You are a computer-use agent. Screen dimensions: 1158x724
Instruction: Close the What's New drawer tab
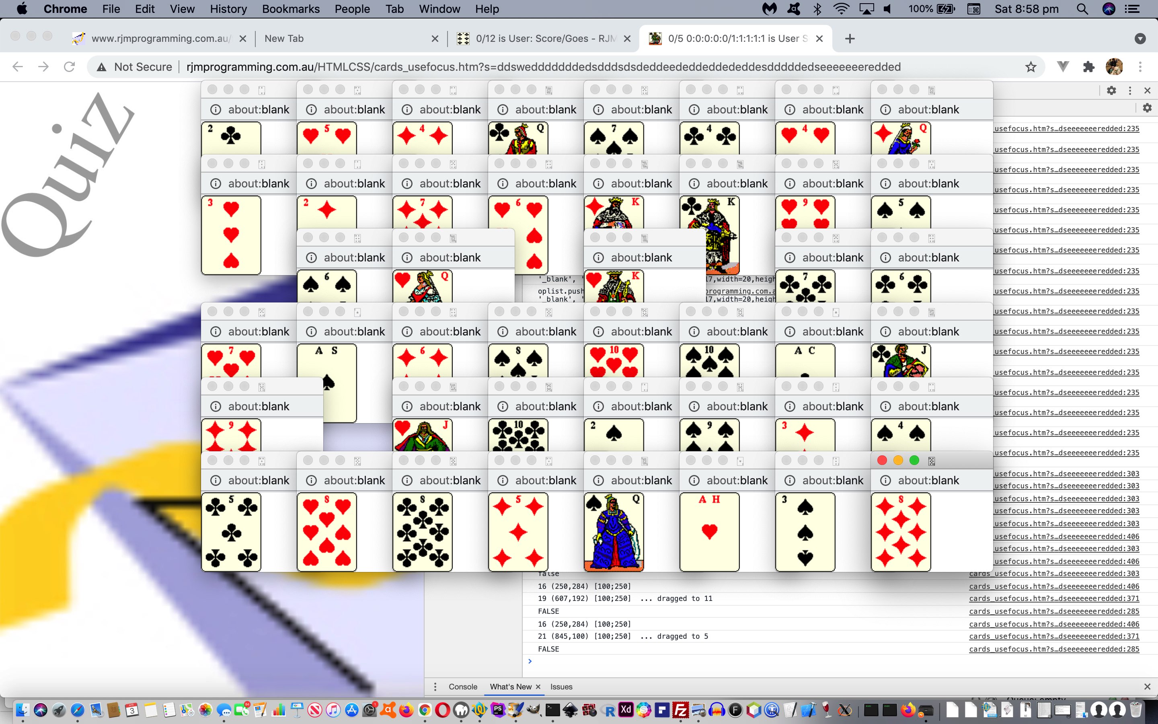(538, 687)
